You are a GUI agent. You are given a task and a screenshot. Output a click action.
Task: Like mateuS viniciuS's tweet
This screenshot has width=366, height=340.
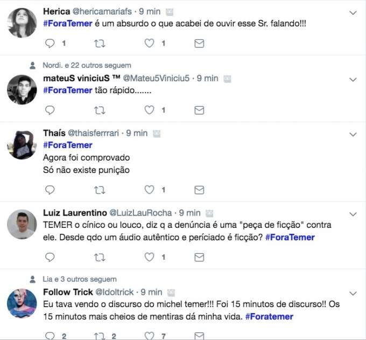[x=149, y=110]
